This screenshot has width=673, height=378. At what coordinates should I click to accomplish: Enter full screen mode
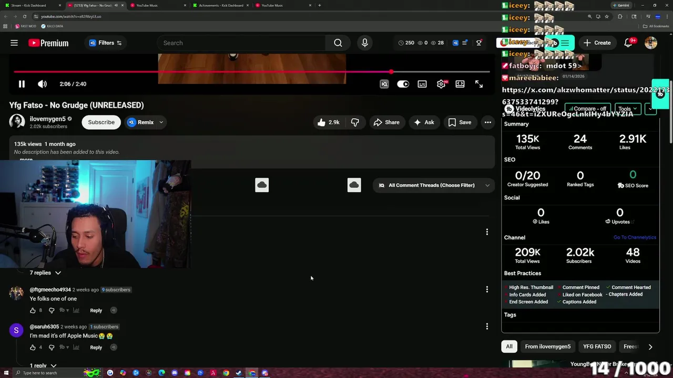(479, 84)
